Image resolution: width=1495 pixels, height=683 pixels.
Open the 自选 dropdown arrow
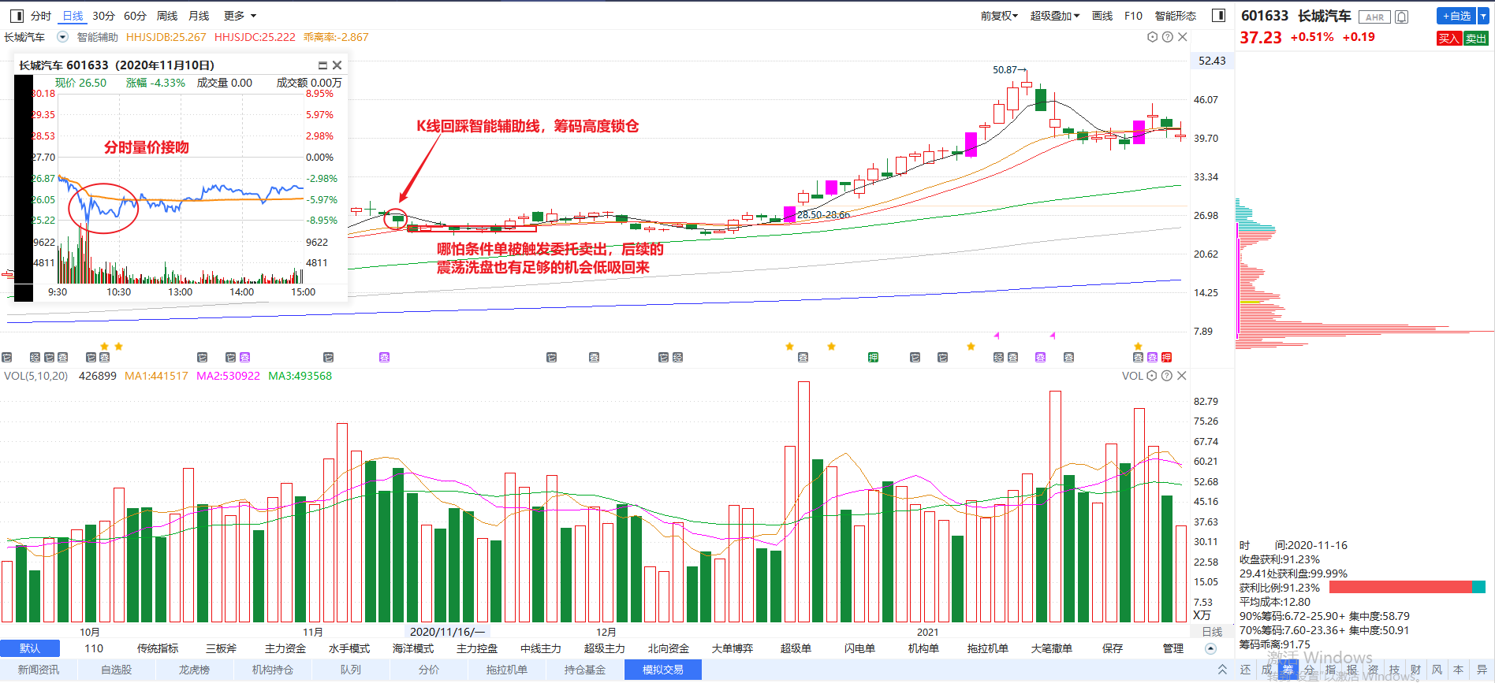(1482, 16)
